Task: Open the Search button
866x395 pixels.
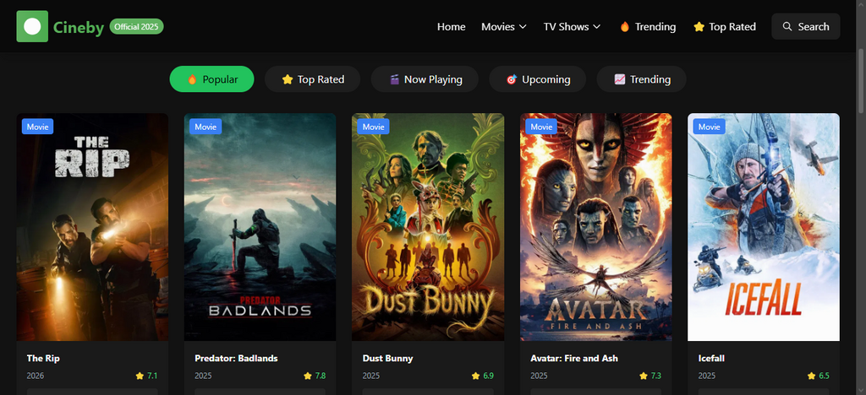Action: 806,26
